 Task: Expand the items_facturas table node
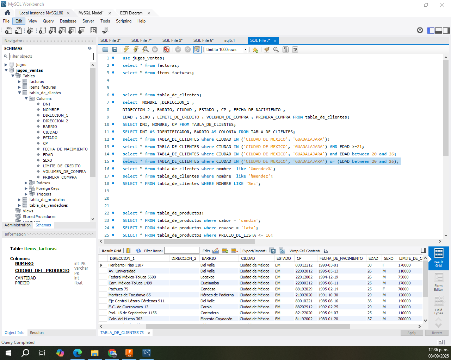(x=19, y=87)
